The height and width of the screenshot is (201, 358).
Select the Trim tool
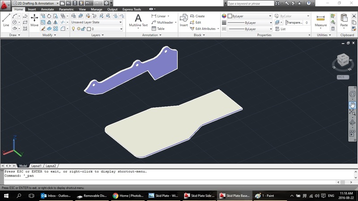click(x=63, y=22)
